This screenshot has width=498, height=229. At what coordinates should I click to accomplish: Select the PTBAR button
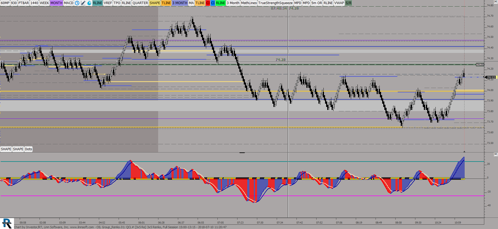(24, 3)
